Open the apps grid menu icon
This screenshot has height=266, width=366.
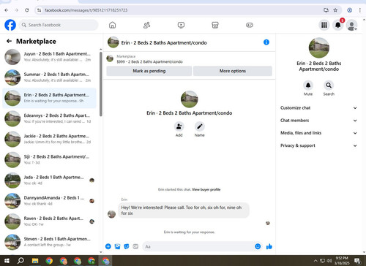(324, 25)
